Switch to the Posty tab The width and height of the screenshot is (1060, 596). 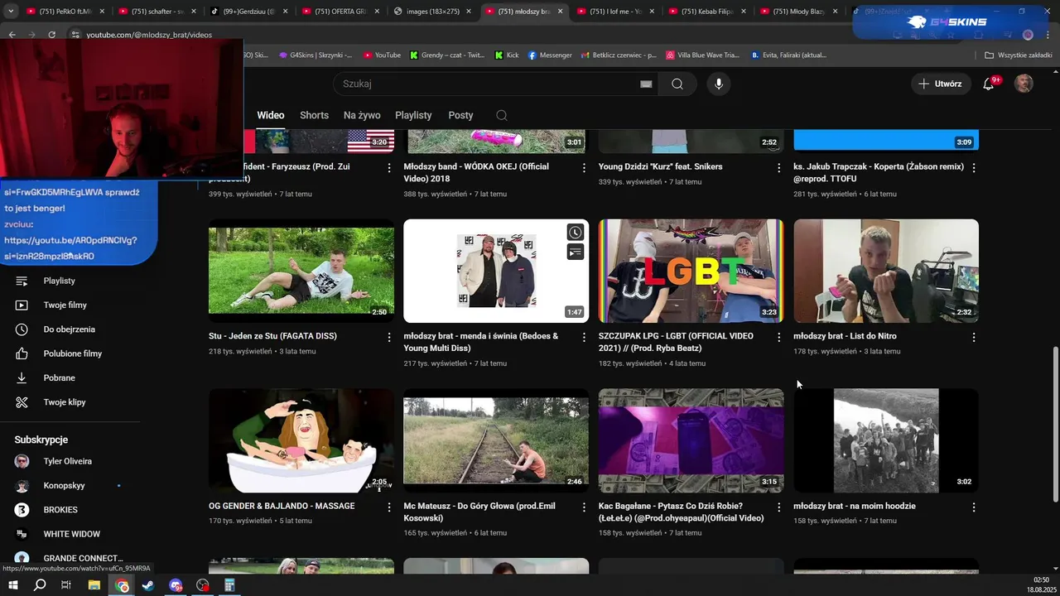[x=460, y=115]
